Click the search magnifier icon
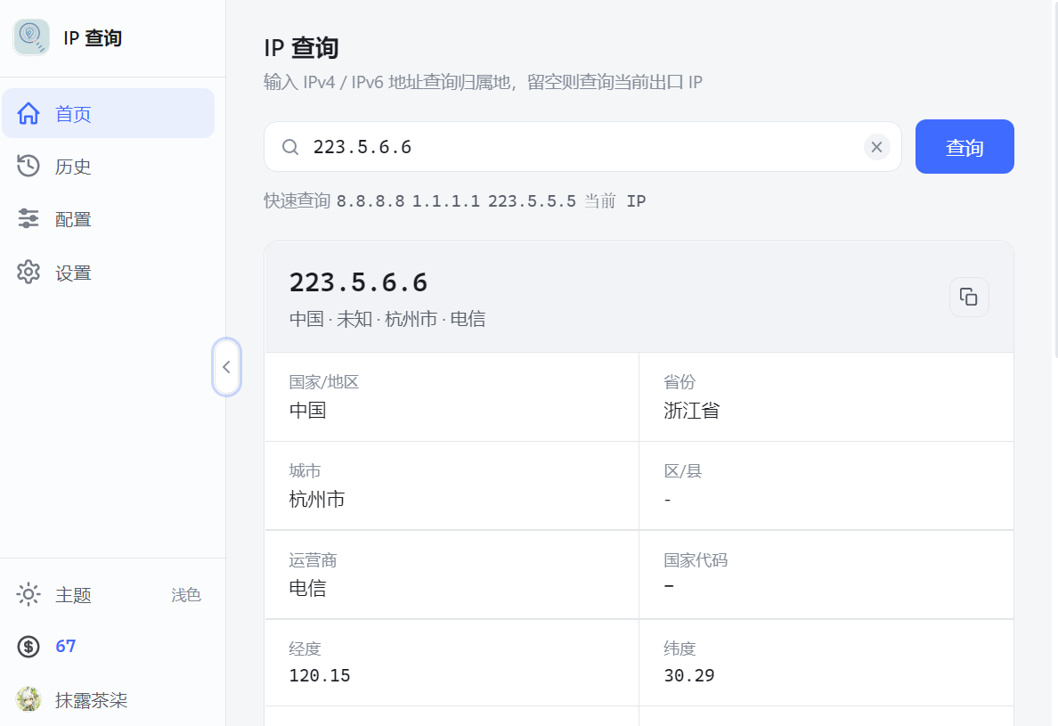 tap(290, 147)
